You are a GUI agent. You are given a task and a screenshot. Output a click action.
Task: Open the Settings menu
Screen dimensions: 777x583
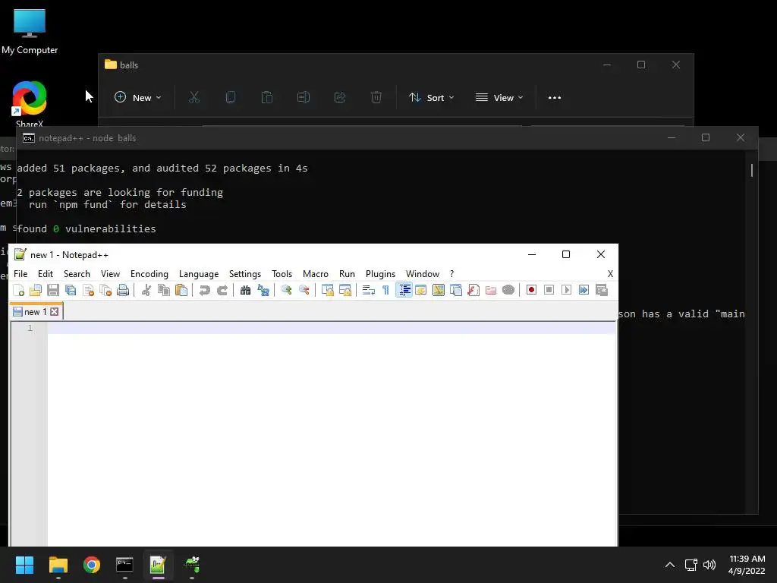coord(245,273)
